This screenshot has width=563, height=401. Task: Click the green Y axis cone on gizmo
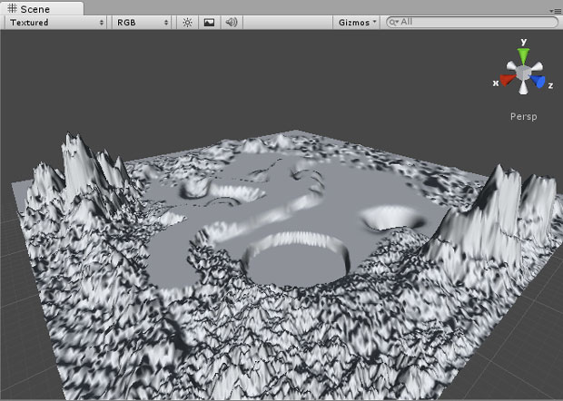[x=522, y=55]
